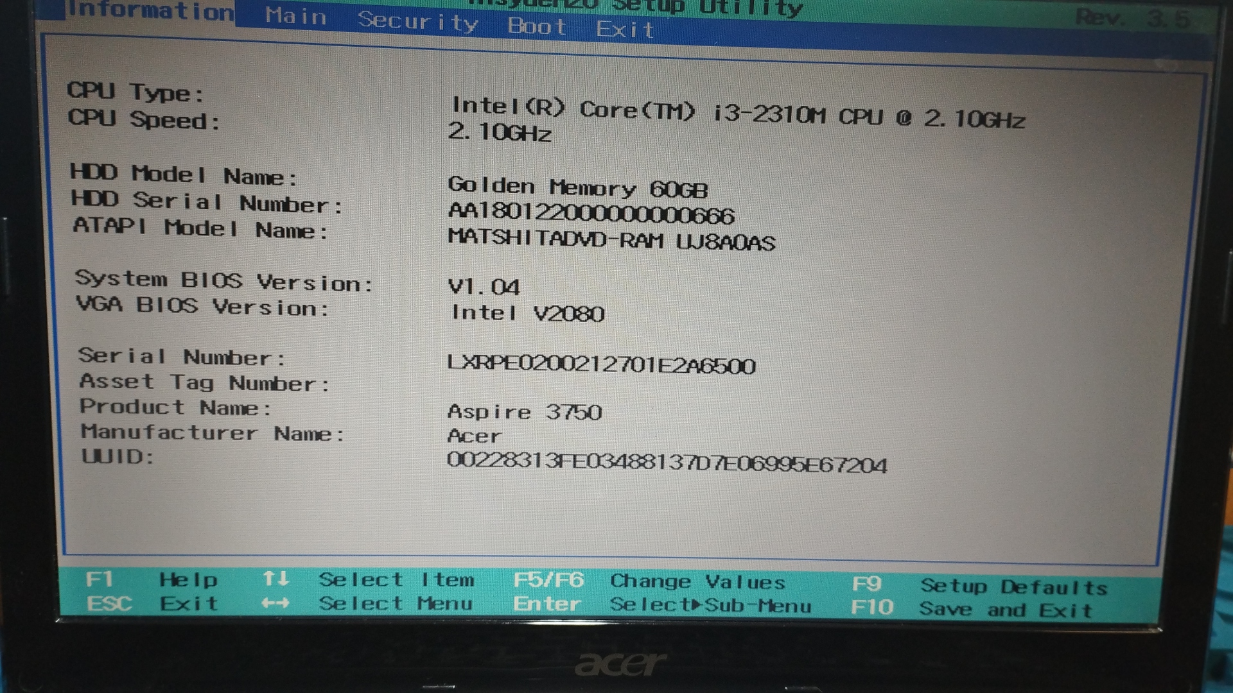Switch to the Main tab

(296, 16)
